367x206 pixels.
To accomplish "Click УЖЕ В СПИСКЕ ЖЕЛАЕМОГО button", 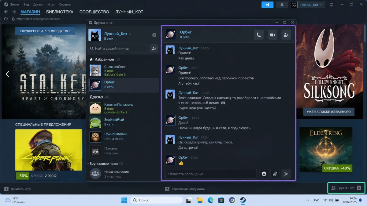I will (x=329, y=112).
